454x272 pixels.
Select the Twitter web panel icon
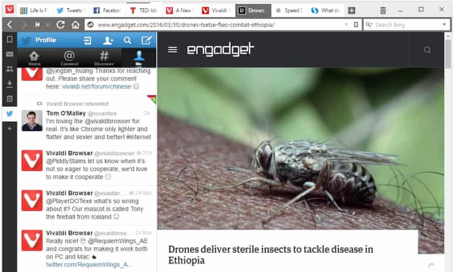(10, 114)
